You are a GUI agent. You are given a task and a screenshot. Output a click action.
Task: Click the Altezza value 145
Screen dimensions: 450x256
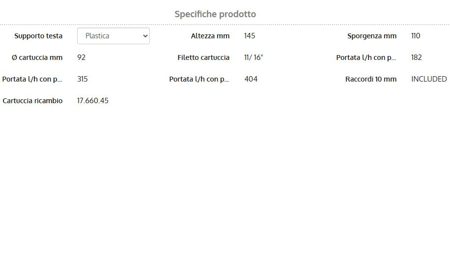[x=250, y=36]
